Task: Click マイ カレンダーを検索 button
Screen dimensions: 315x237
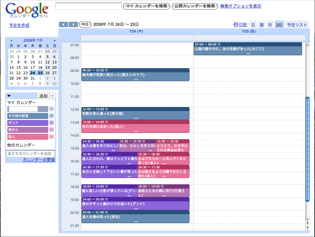Action: 146,6
